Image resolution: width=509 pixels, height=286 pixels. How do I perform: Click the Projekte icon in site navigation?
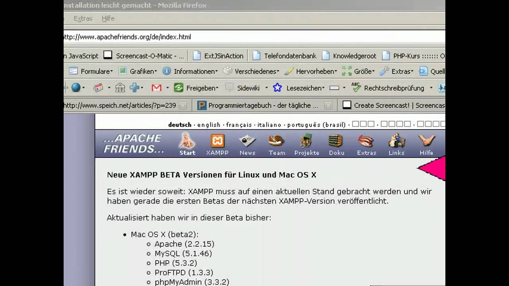click(x=307, y=145)
